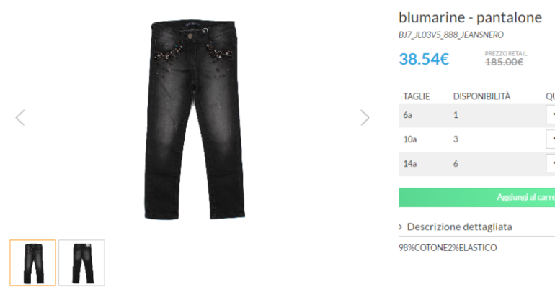Click Aggiungi al carrello button

[476, 197]
